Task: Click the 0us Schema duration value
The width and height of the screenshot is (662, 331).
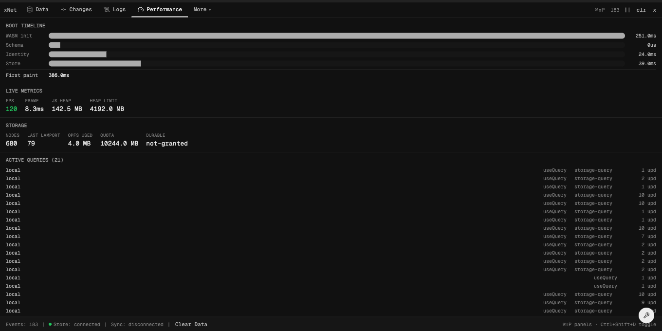Action: pos(652,45)
